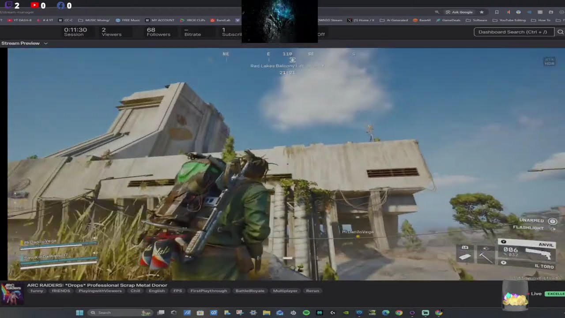Click the YouTube viewer count icon
Screen dimensions: 565x318
pos(35,6)
